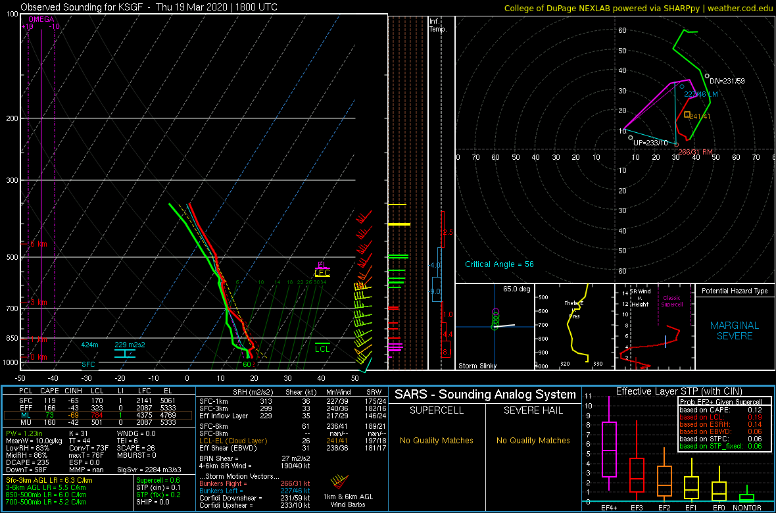Image resolution: width=776 pixels, height=513 pixels.
Task: Click the 'Storm Slinky' caption
Action: click(477, 366)
